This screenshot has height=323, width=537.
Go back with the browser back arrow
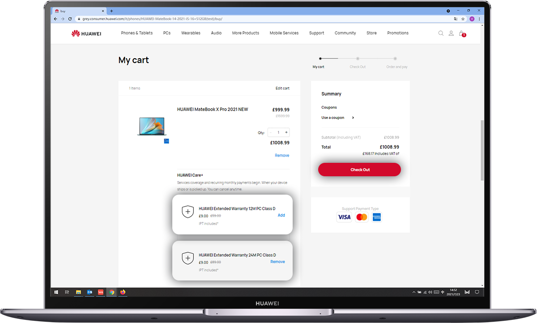[55, 19]
